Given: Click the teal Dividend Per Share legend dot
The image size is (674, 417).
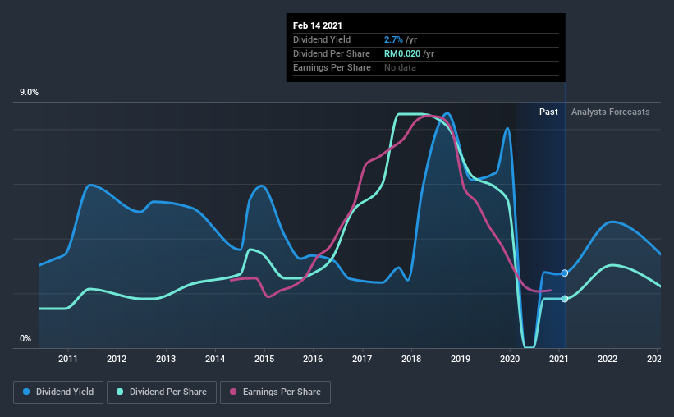Looking at the screenshot, I should click(x=120, y=392).
